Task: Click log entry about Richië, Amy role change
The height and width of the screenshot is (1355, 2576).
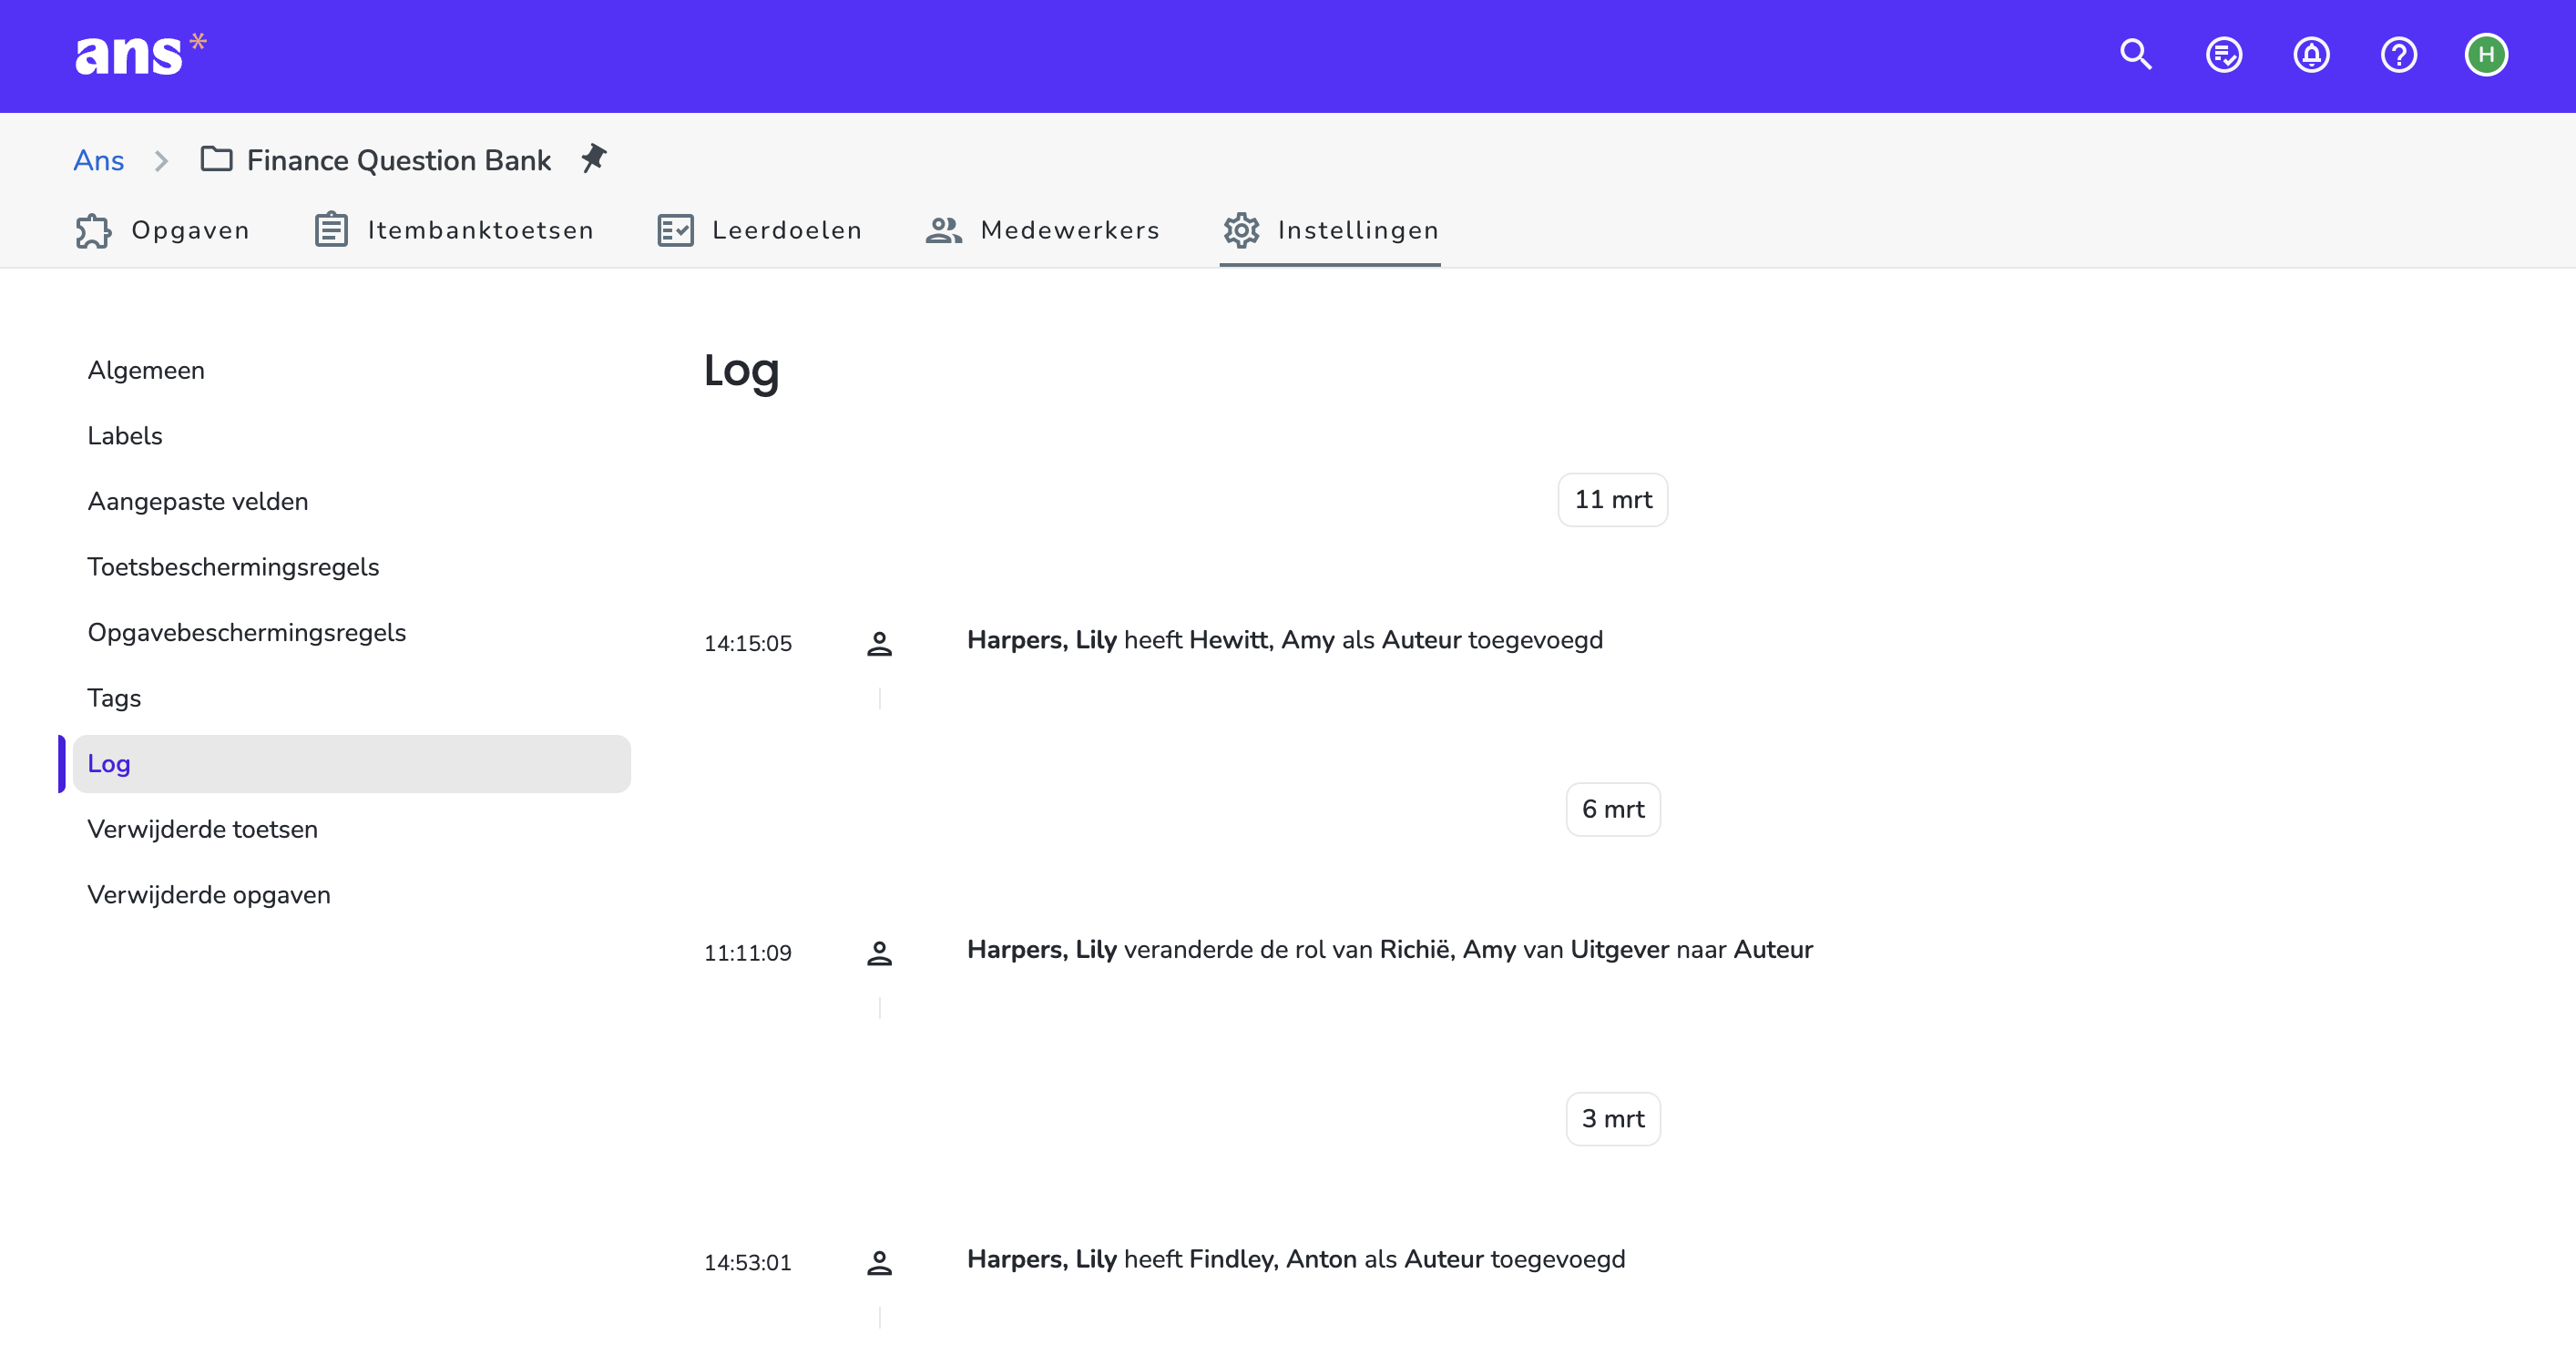Action: click(1390, 950)
